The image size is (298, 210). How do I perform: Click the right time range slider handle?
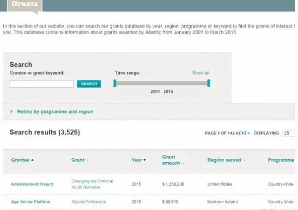point(209,83)
